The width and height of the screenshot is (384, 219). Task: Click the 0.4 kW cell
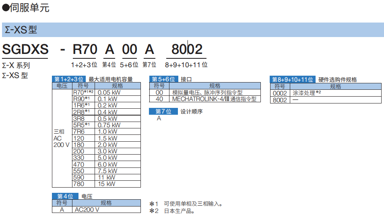[x=118, y=112]
